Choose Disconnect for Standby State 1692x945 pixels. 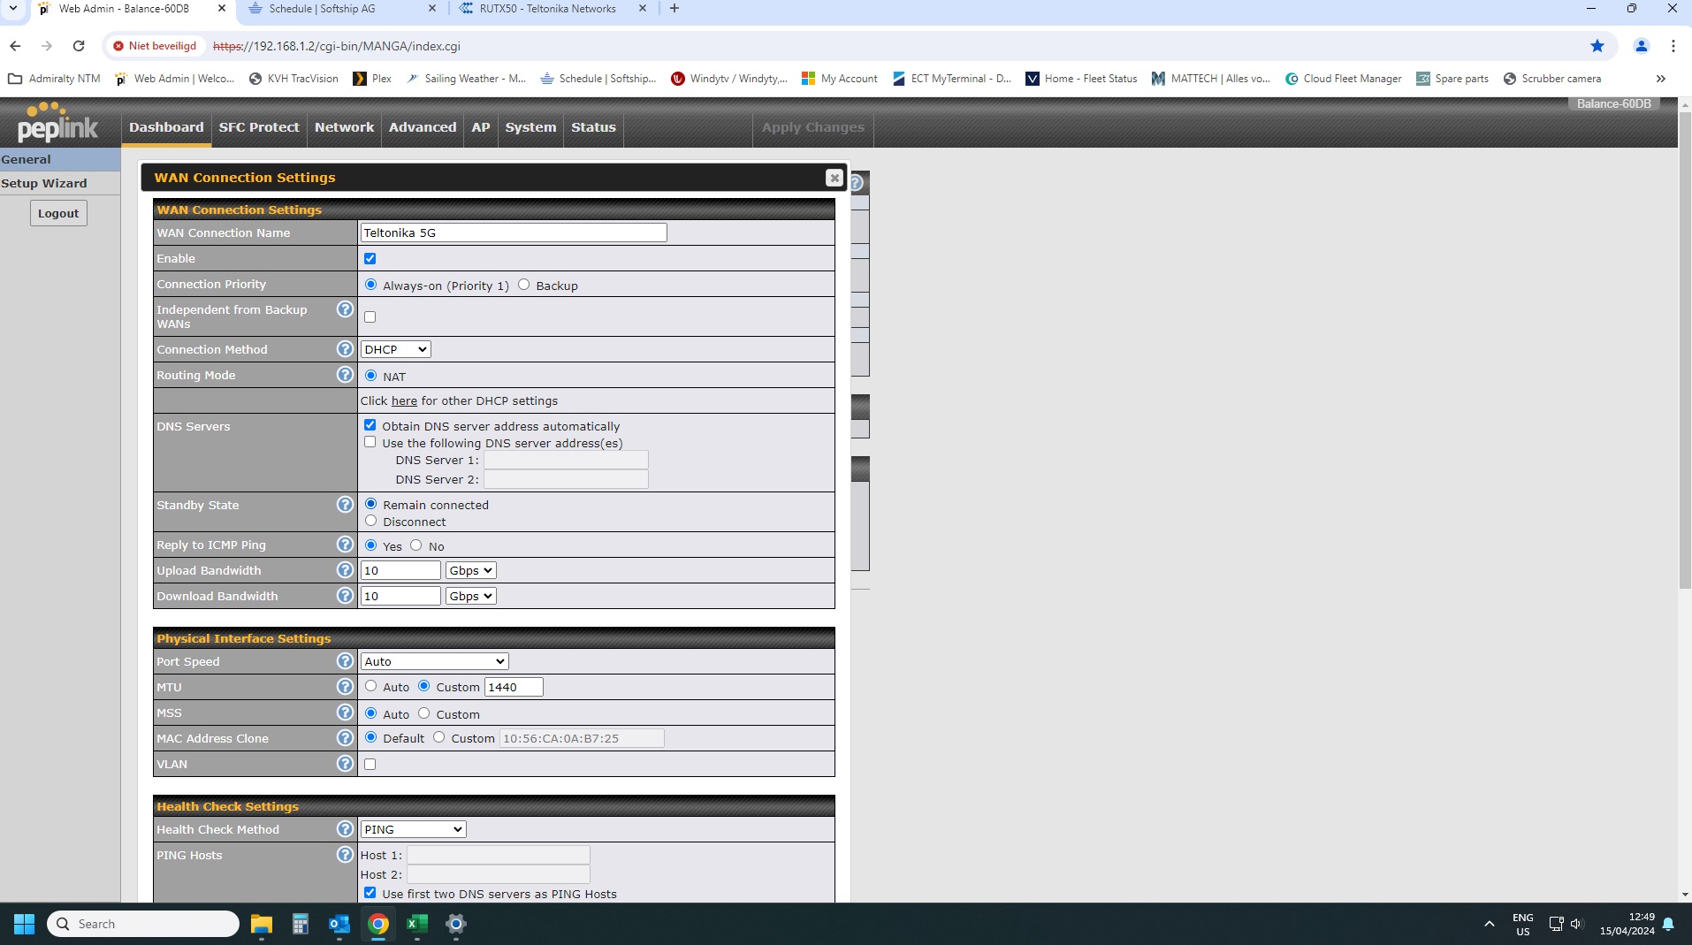[371, 521]
